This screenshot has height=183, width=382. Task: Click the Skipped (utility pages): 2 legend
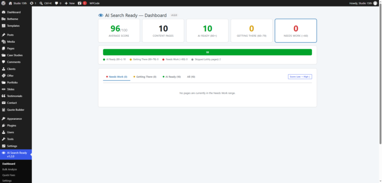[206, 59]
